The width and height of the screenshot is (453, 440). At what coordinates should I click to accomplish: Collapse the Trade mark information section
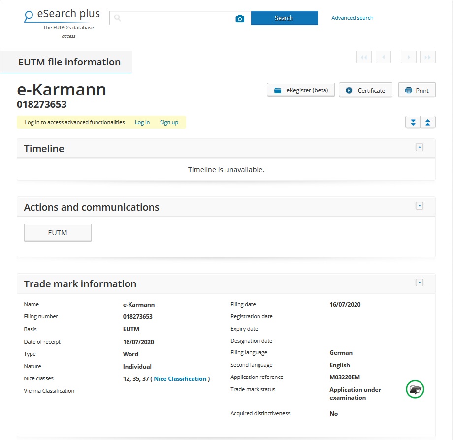point(420,283)
